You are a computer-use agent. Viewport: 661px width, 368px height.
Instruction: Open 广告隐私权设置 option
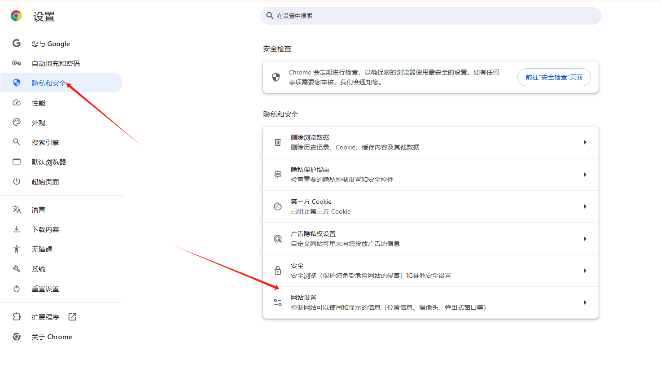point(431,239)
